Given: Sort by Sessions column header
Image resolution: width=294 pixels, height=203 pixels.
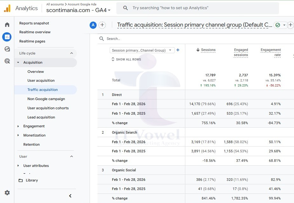Looking at the screenshot, I should [x=208, y=50].
